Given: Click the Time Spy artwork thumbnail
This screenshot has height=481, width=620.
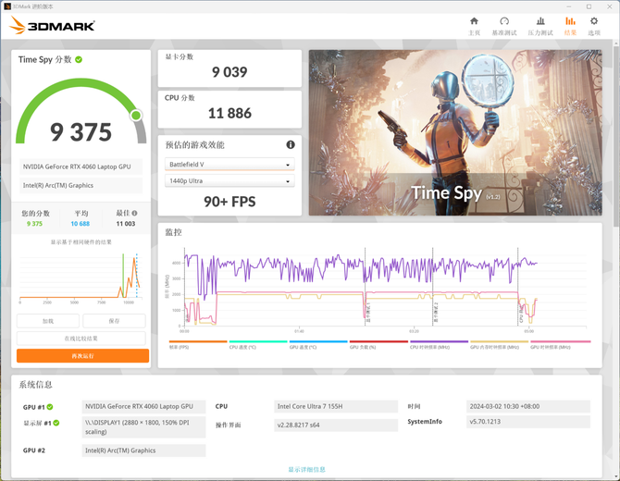Looking at the screenshot, I should click(455, 132).
